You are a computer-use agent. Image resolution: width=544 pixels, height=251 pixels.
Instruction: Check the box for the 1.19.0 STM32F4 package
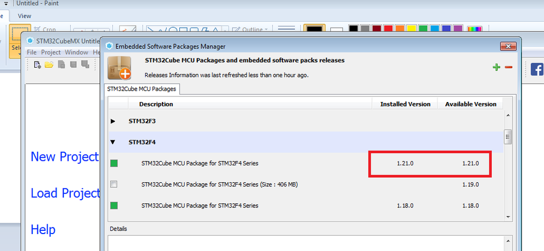[114, 184]
